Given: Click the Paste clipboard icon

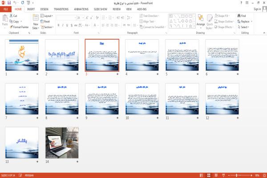Looking at the screenshot, I should click(x=5, y=18).
